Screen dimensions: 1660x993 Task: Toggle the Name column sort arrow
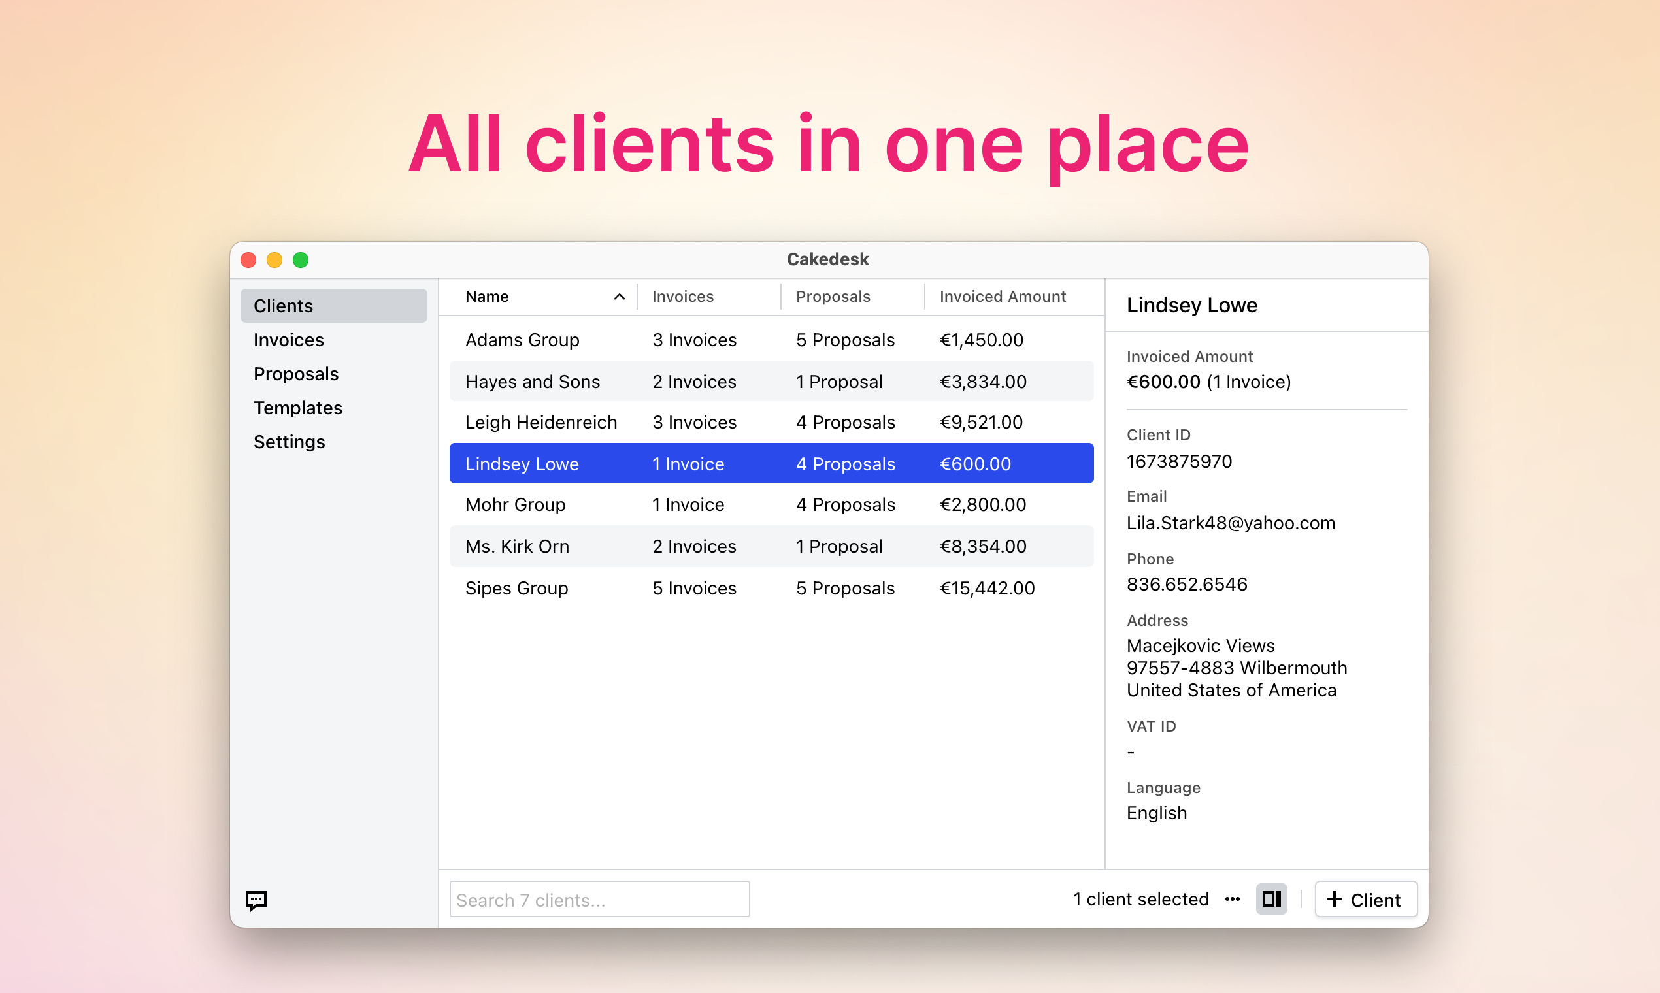619,297
